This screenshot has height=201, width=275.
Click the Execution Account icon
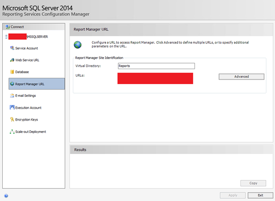(x=11, y=108)
